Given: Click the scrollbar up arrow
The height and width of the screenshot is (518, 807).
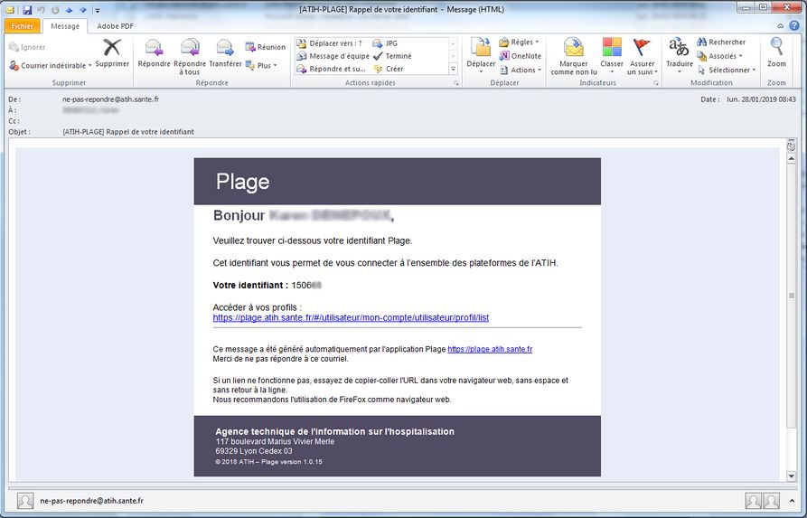Looking at the screenshot, I should [792, 159].
